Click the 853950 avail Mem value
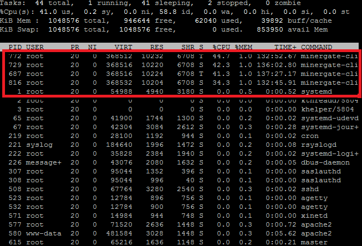The width and height of the screenshot is (362, 246). (x=270, y=29)
